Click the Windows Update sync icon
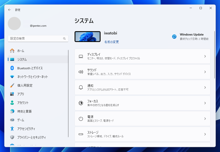 (174, 36)
